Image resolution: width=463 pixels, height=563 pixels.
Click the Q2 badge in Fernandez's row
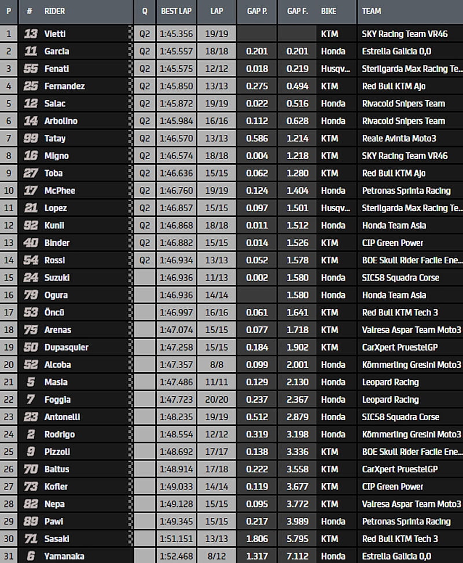tap(145, 86)
